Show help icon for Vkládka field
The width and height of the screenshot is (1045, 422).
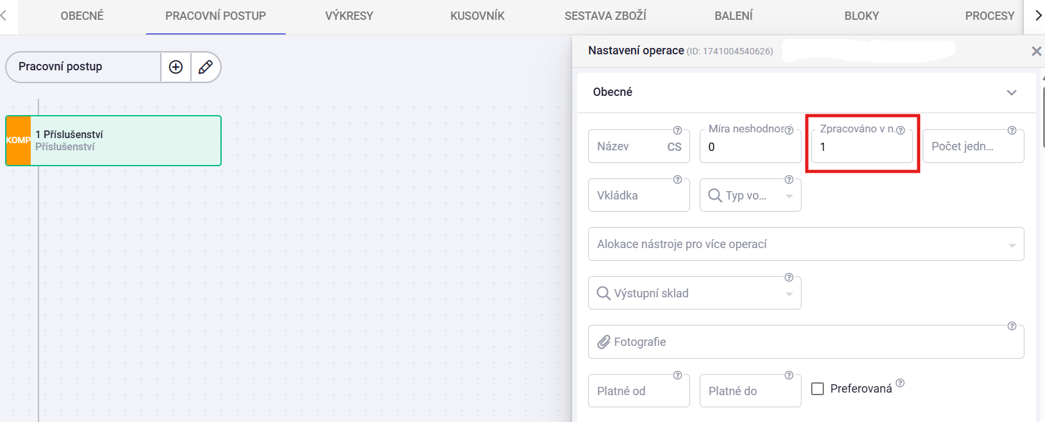click(x=677, y=180)
